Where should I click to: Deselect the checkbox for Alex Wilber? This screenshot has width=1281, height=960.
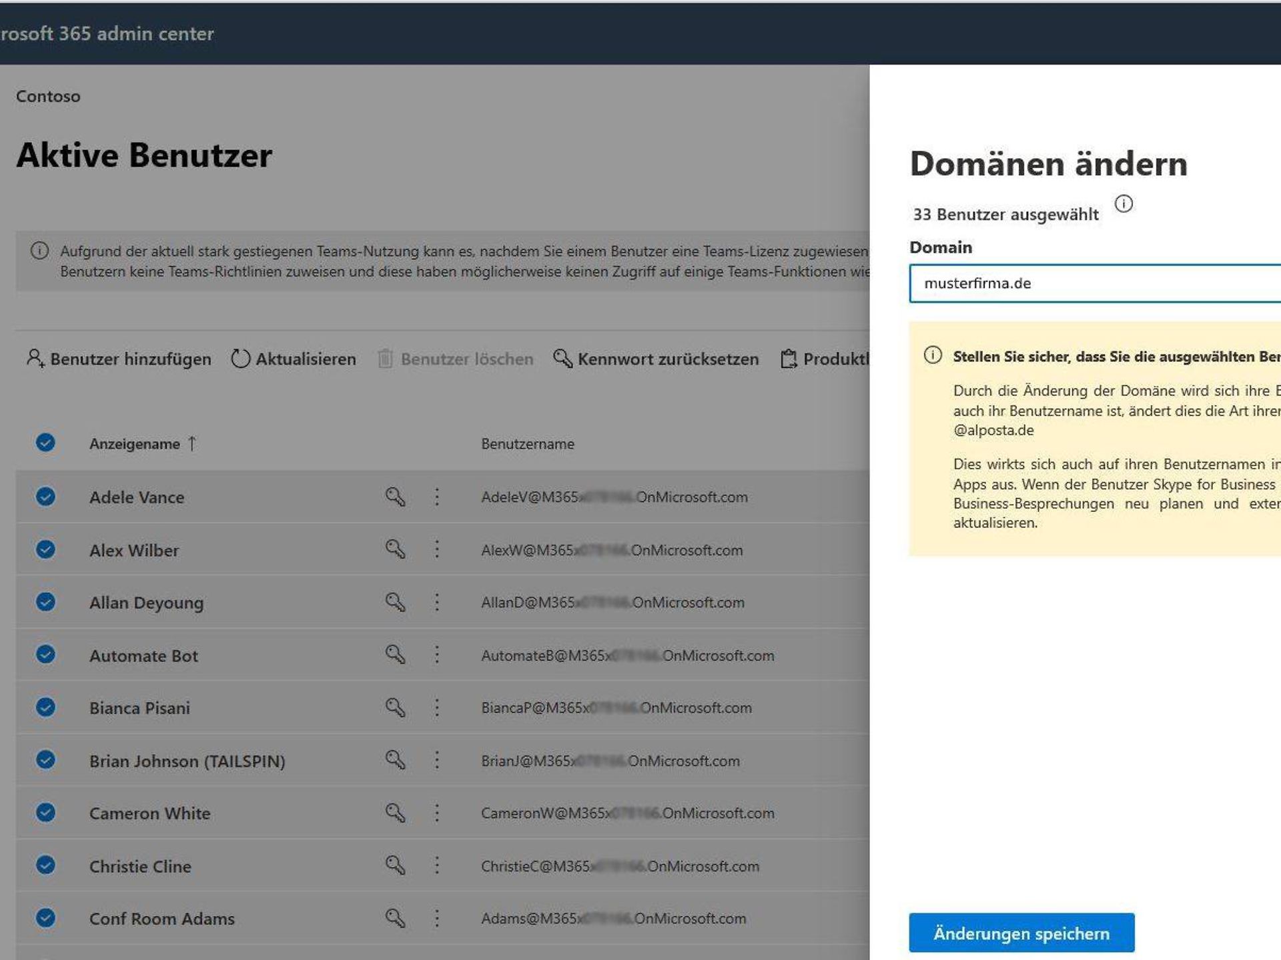[44, 550]
